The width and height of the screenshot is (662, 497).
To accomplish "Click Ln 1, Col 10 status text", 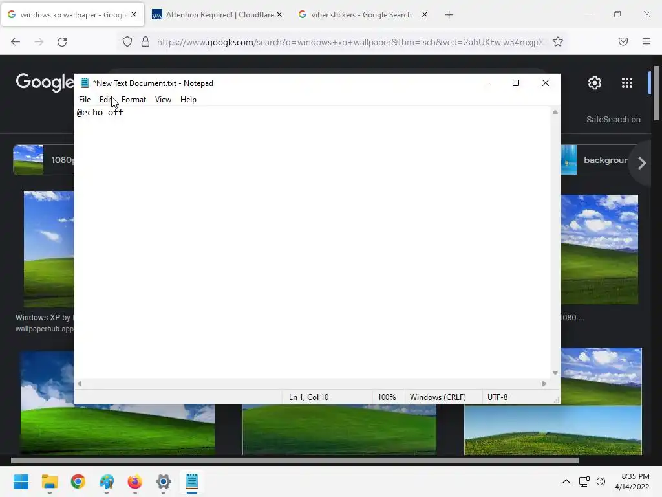I will click(308, 397).
